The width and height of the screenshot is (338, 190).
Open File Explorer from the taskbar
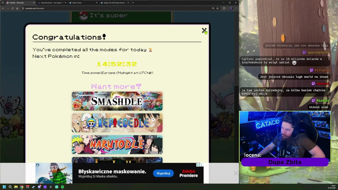point(16,187)
